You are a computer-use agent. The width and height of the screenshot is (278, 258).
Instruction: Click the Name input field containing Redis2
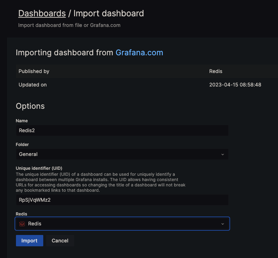click(x=122, y=130)
